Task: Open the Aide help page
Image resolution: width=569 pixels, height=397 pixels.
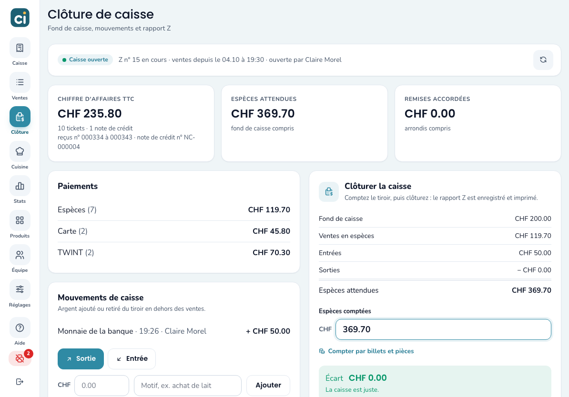Action: click(20, 331)
